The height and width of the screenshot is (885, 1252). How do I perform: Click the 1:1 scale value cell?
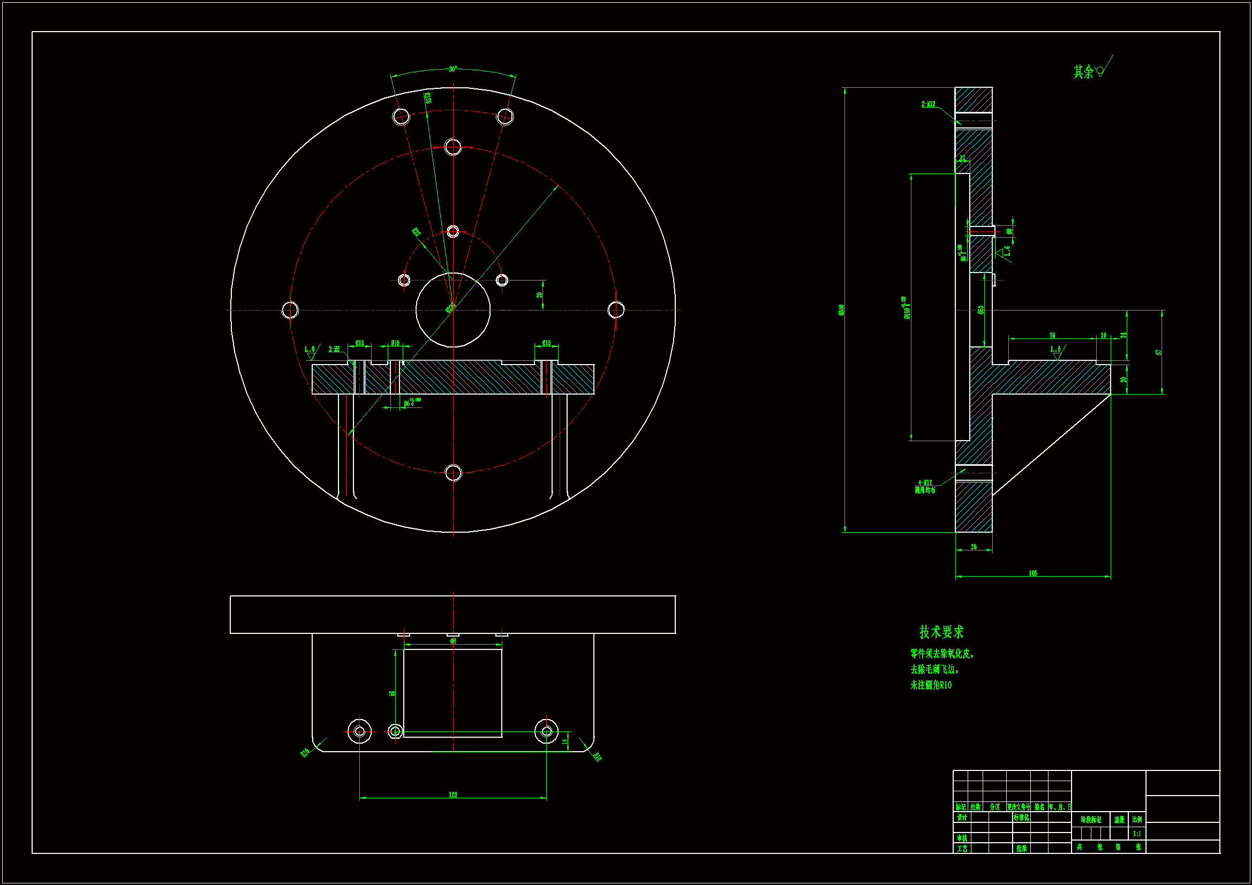[1137, 834]
